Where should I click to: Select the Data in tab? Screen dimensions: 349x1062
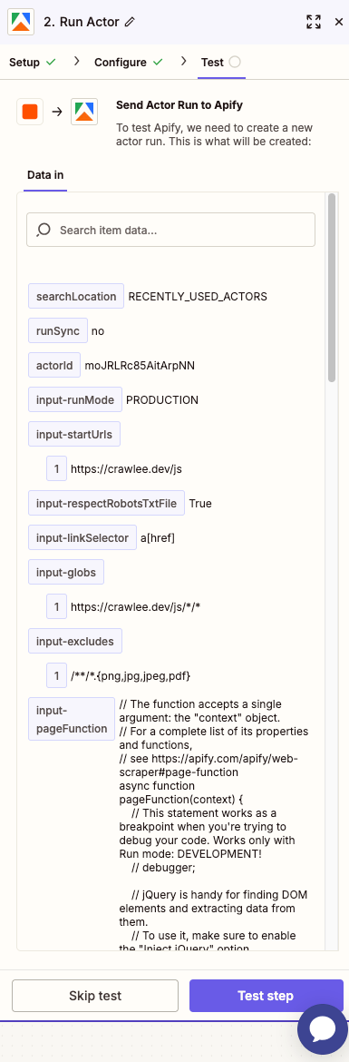[x=45, y=175]
